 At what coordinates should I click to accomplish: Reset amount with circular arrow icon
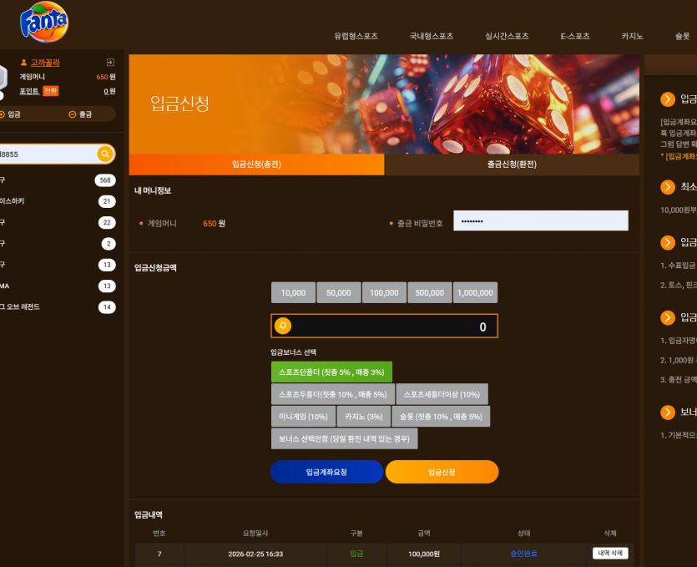(283, 326)
